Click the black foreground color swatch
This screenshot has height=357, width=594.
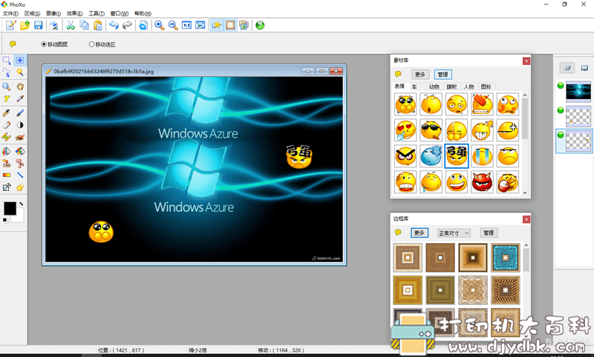(10, 209)
